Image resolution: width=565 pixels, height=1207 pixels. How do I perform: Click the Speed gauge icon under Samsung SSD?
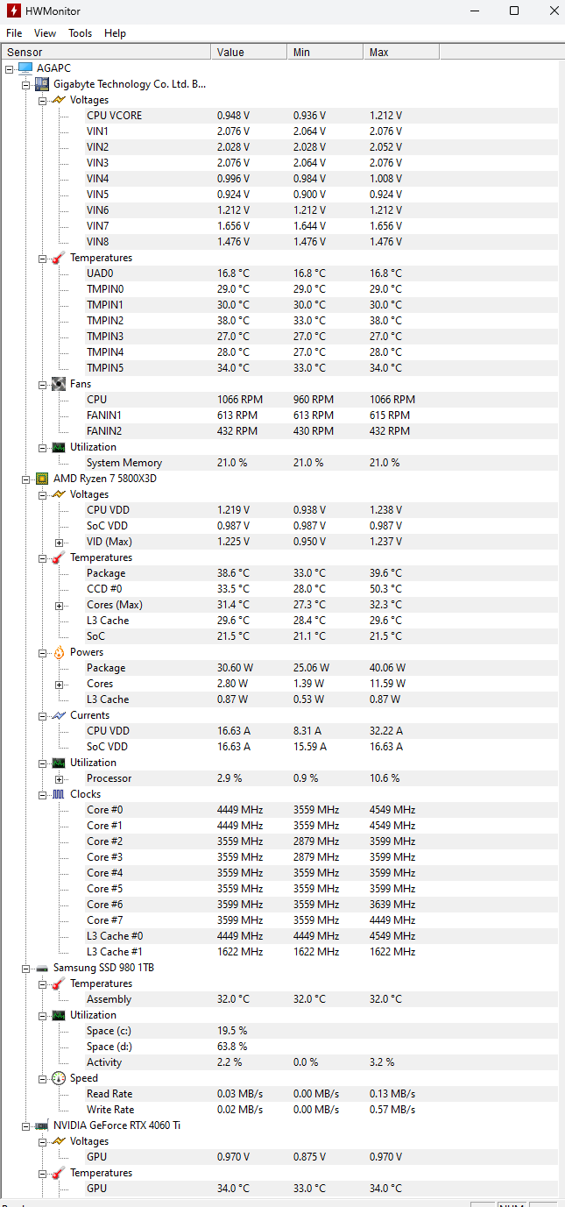point(59,1078)
